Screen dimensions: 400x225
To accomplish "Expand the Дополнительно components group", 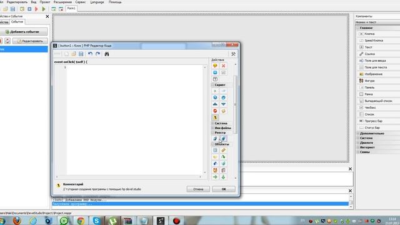I will (357, 133).
